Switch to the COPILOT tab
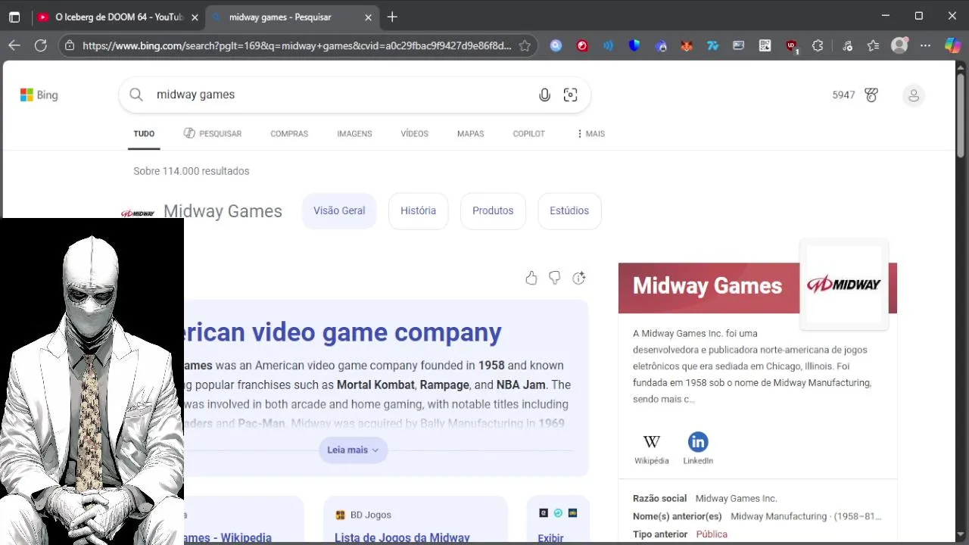Viewport: 969px width, 545px height. point(528,133)
